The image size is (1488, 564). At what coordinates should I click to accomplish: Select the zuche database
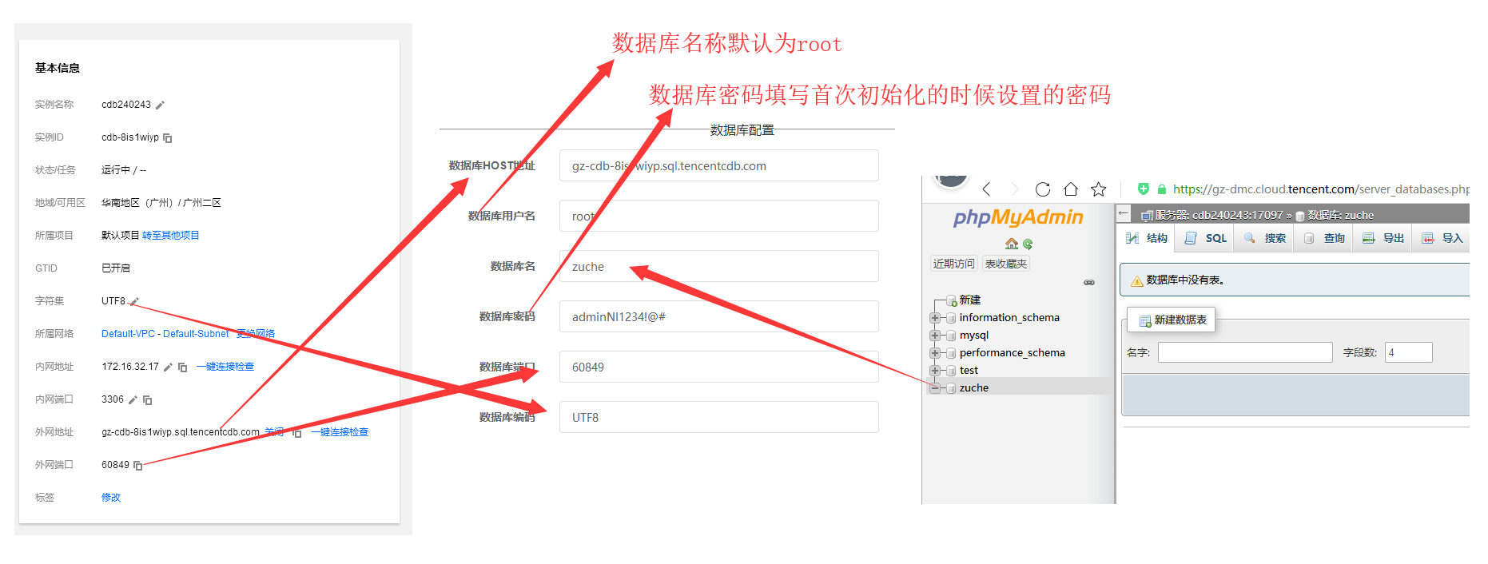pos(974,388)
